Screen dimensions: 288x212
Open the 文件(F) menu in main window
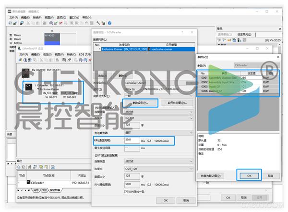13,17
